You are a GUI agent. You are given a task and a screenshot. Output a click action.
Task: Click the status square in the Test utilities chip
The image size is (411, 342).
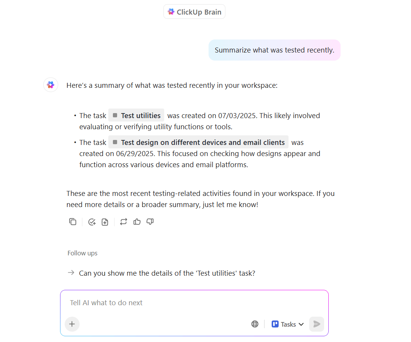115,115
